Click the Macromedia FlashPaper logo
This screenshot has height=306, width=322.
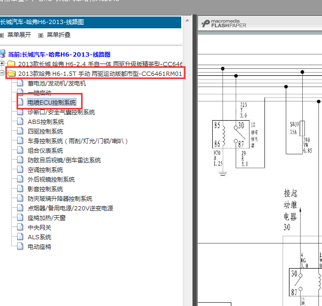(x=224, y=23)
